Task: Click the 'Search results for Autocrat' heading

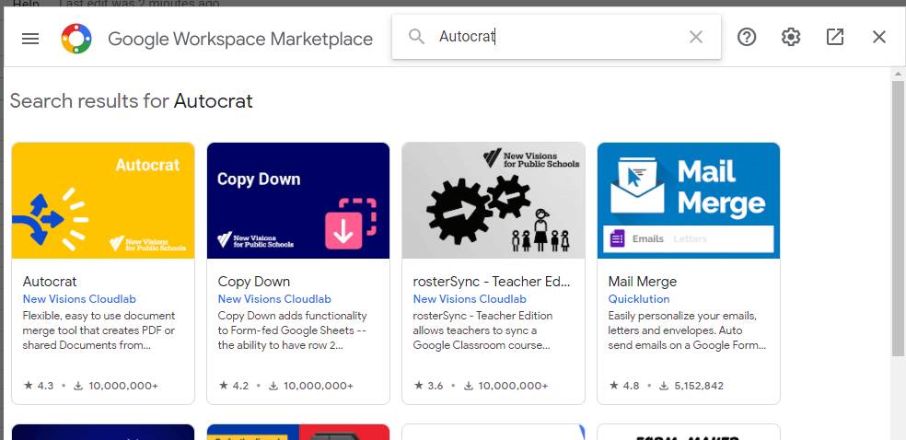Action: coord(132,101)
